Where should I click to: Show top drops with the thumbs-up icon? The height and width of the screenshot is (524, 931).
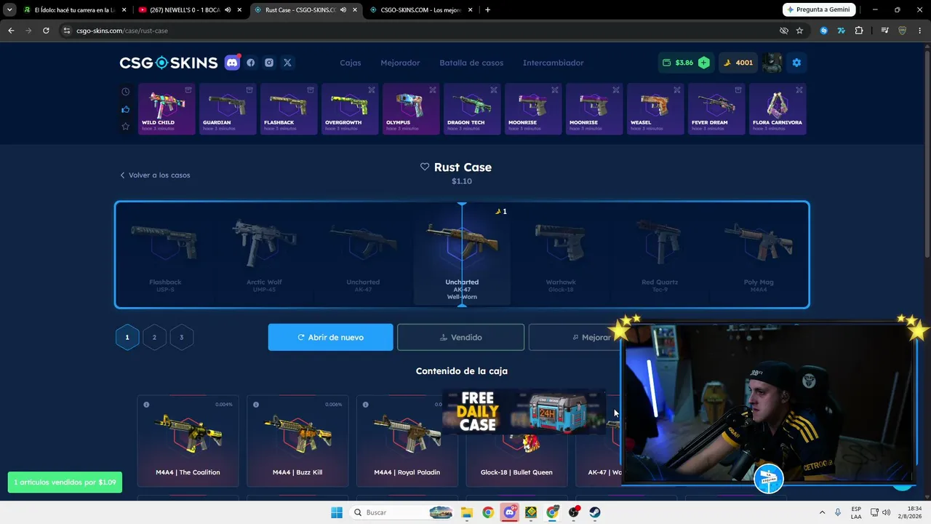tap(125, 109)
